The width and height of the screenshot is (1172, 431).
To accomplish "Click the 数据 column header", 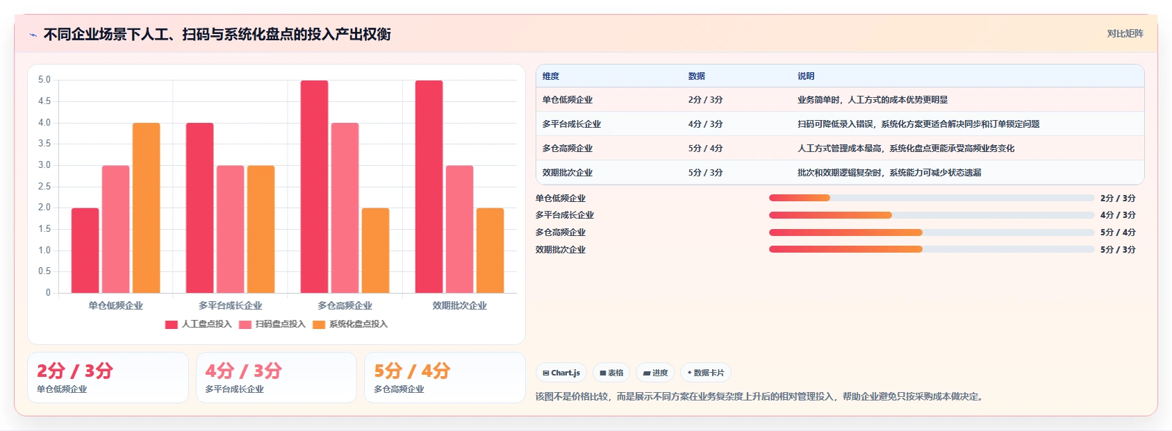I will pos(697,76).
